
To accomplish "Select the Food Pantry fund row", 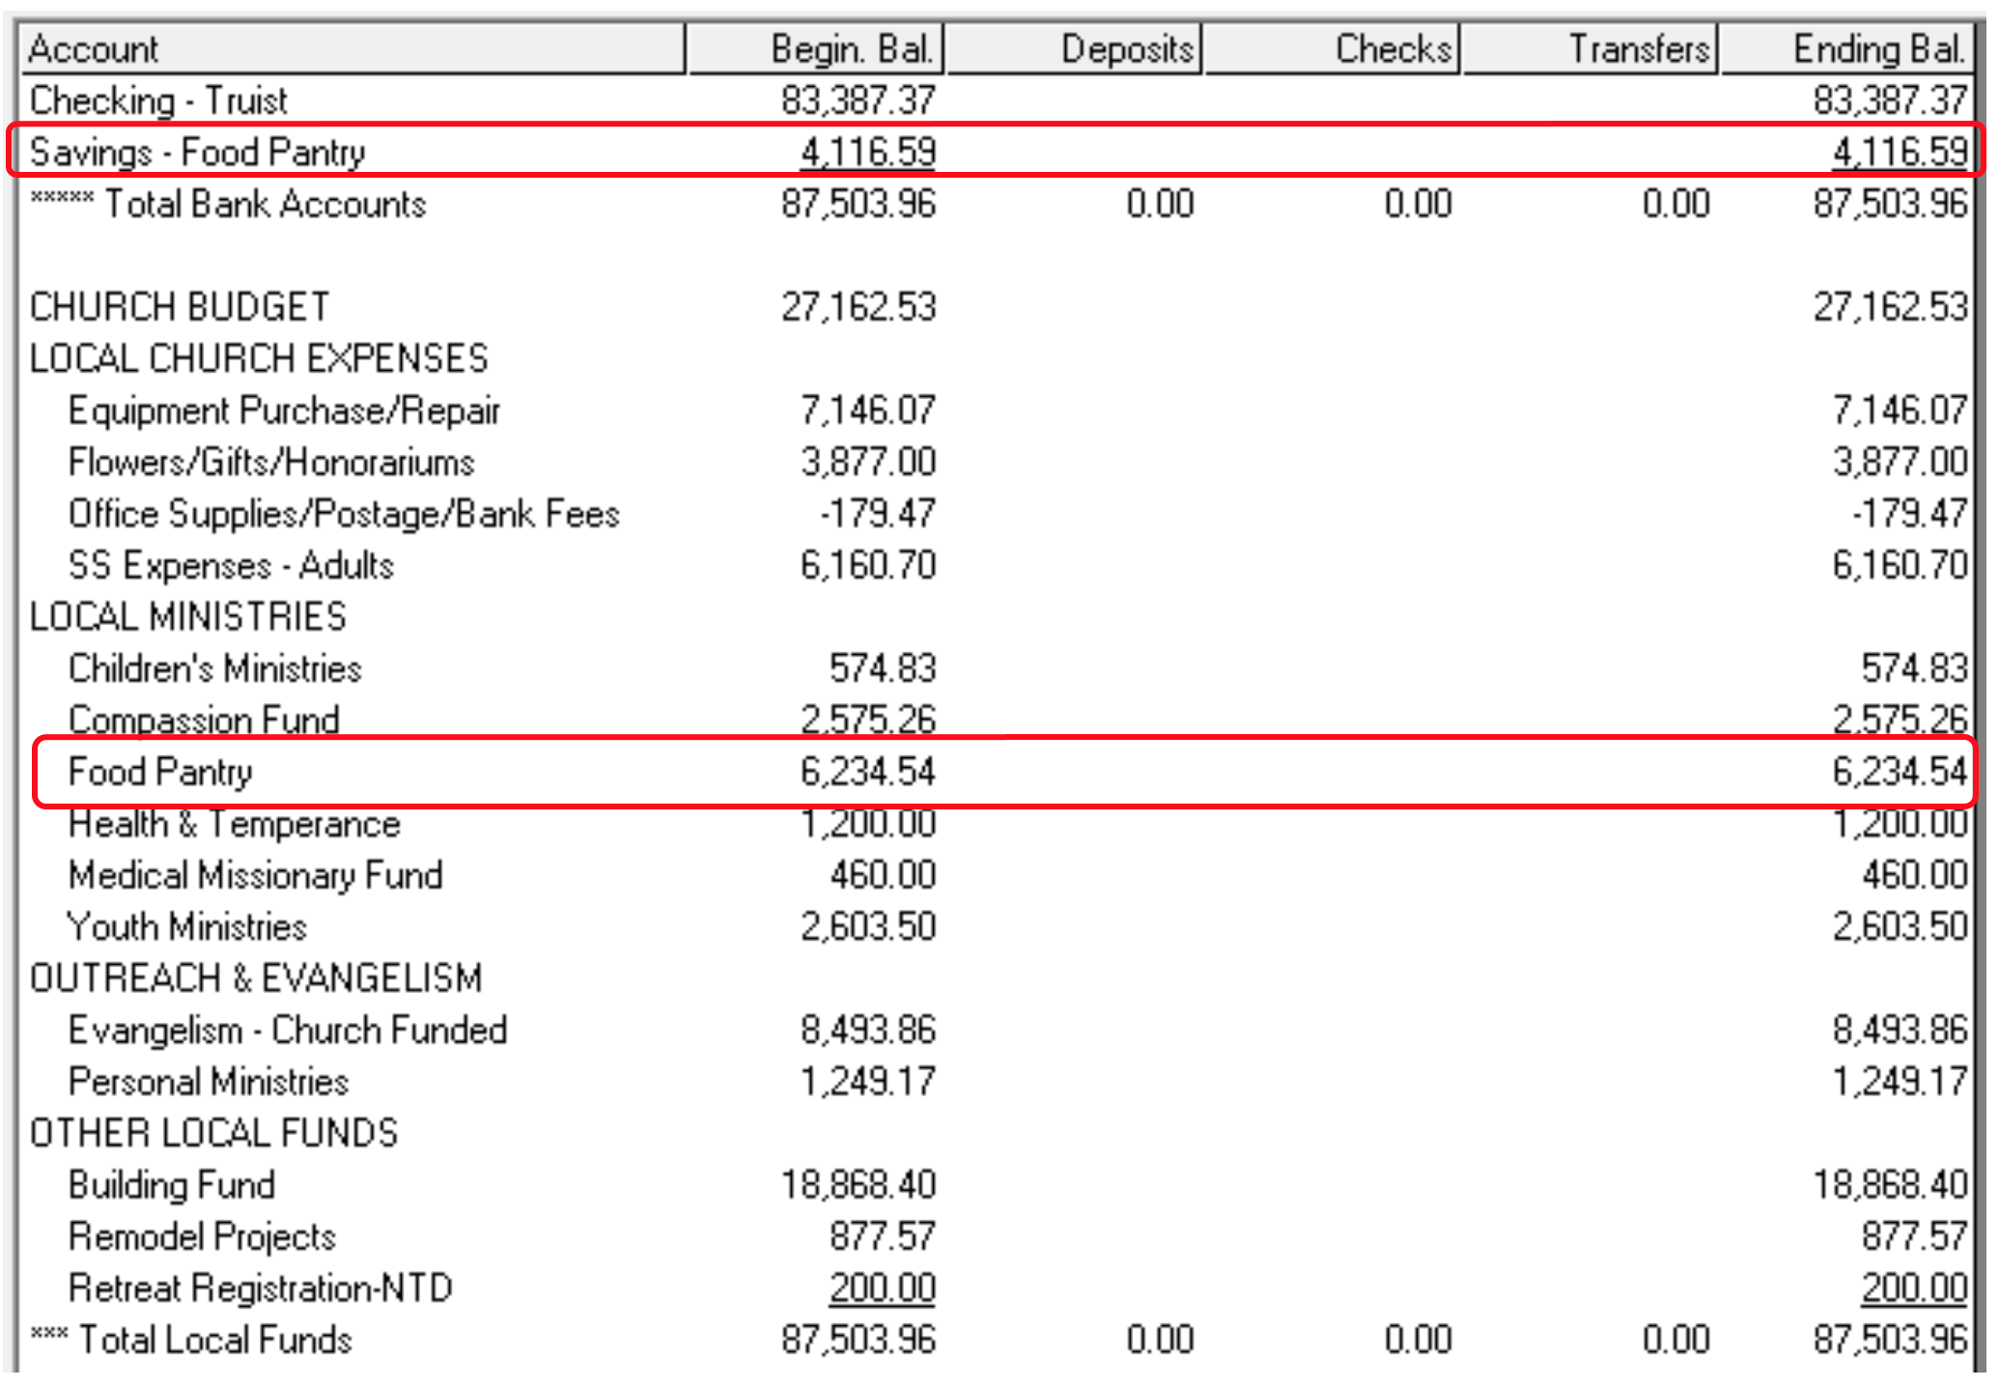I will [x=160, y=772].
